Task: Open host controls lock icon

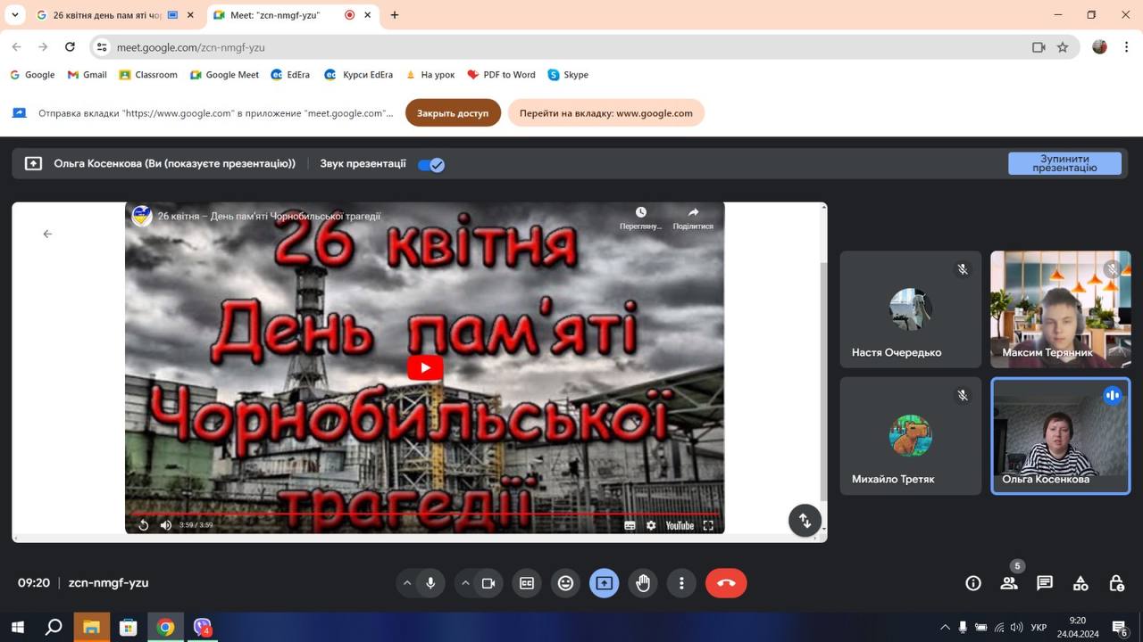Action: click(x=1116, y=583)
